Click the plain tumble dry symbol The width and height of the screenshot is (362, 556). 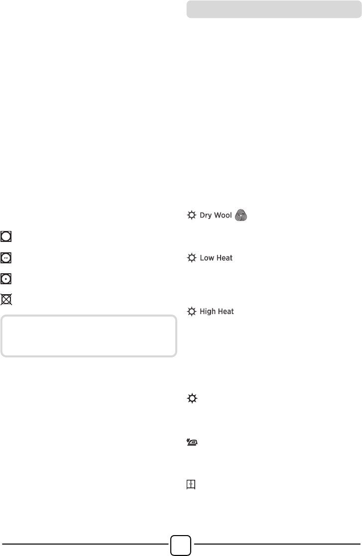6,236
